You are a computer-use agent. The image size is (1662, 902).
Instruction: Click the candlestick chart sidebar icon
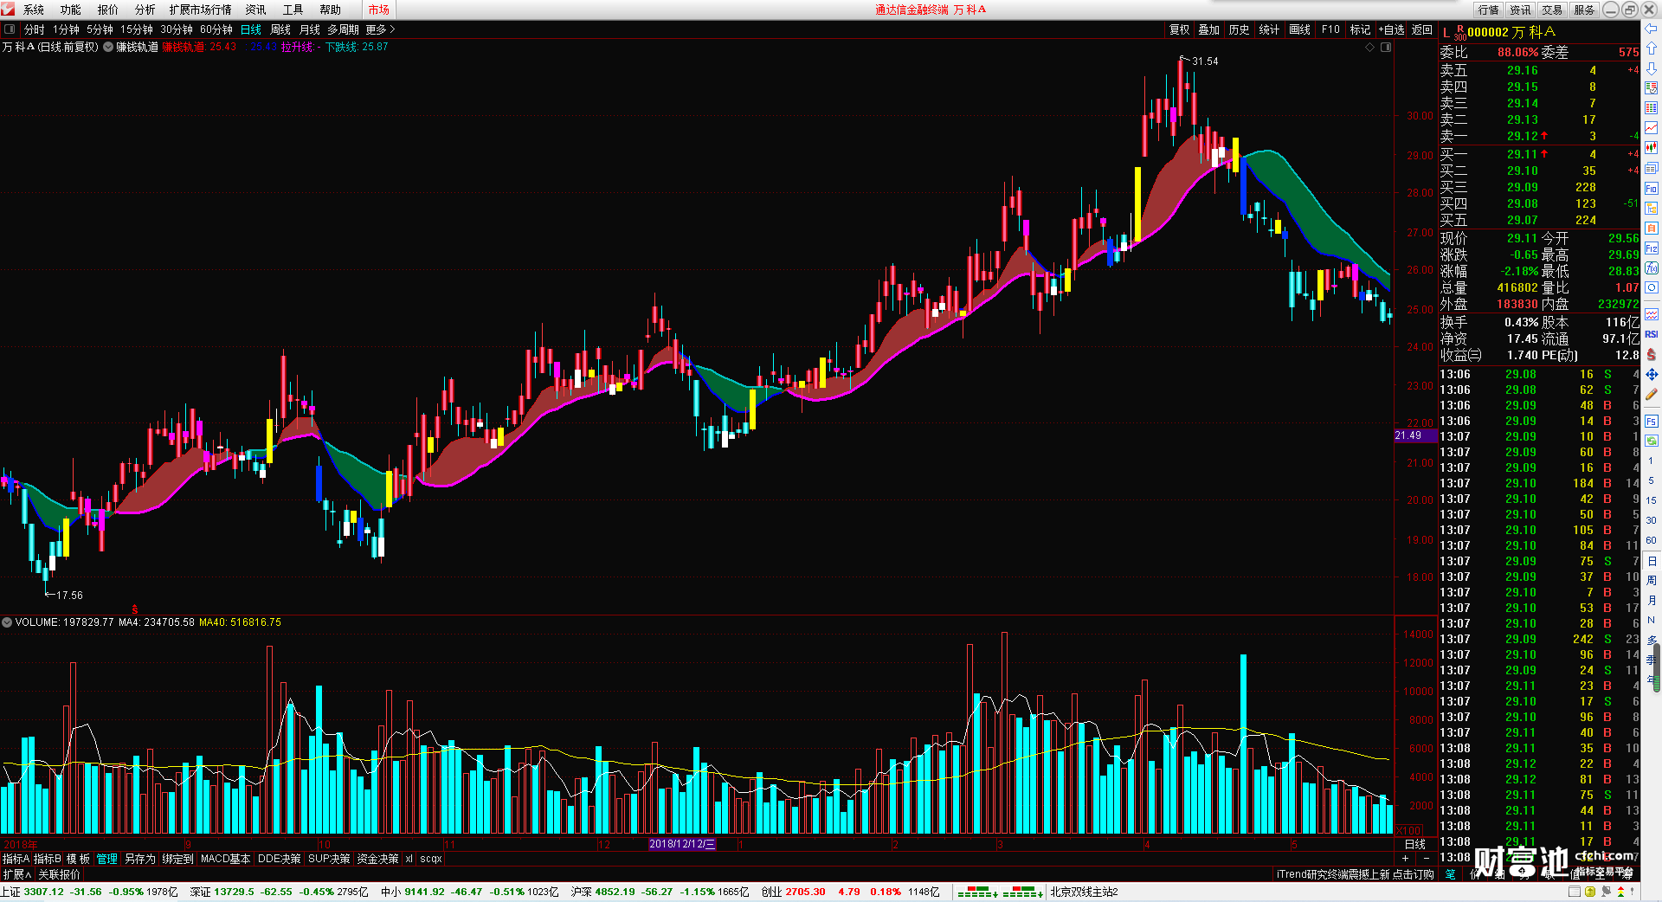[1652, 148]
